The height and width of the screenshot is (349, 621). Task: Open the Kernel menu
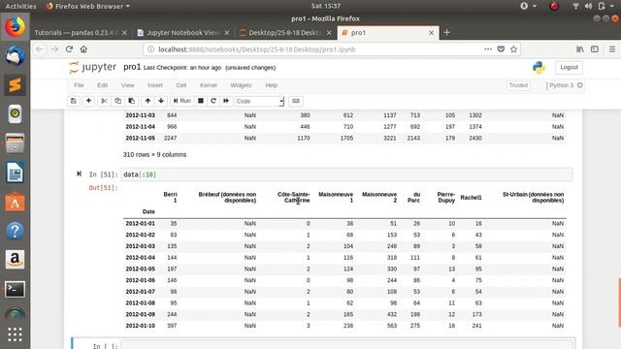(209, 85)
